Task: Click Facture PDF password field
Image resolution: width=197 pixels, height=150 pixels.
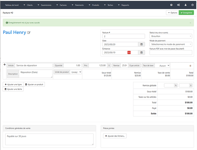Action: pyautogui.click(x=171, y=52)
